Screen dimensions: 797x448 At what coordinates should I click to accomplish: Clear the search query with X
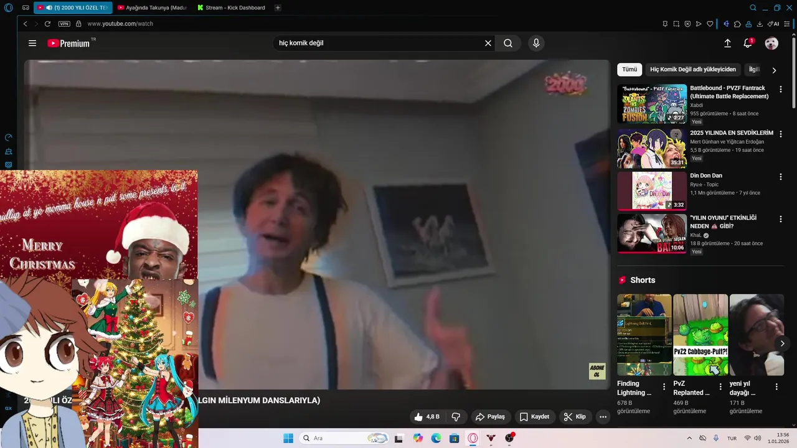(488, 44)
